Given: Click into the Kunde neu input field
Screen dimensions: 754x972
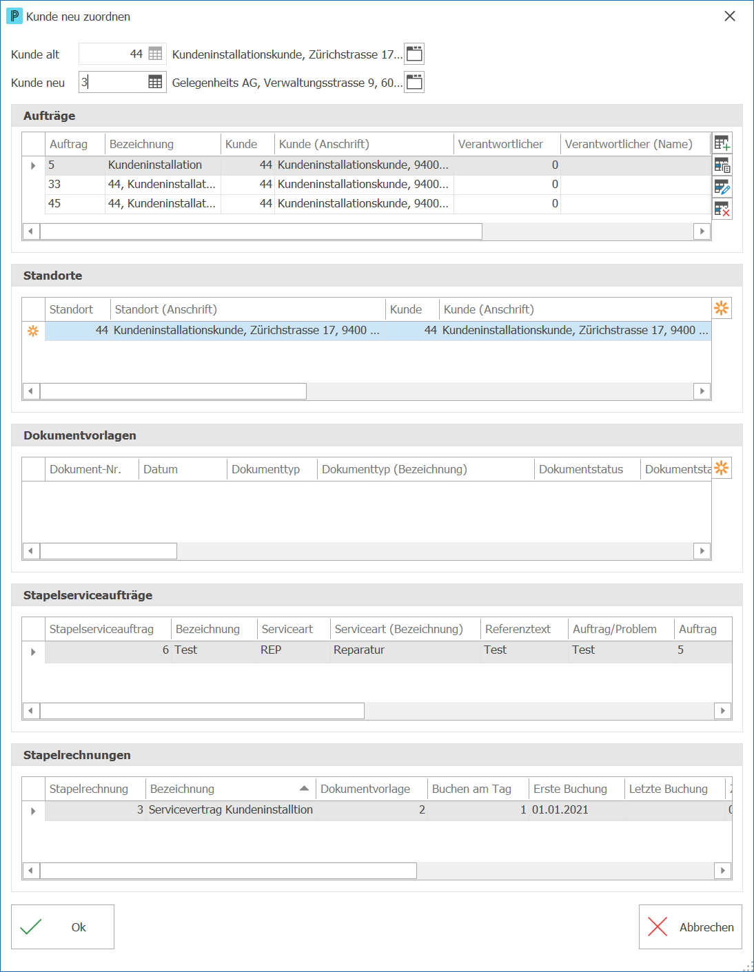Looking at the screenshot, I should (113, 82).
